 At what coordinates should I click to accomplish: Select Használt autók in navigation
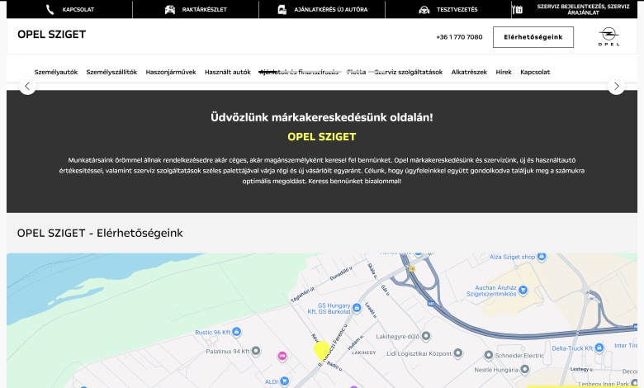228,72
